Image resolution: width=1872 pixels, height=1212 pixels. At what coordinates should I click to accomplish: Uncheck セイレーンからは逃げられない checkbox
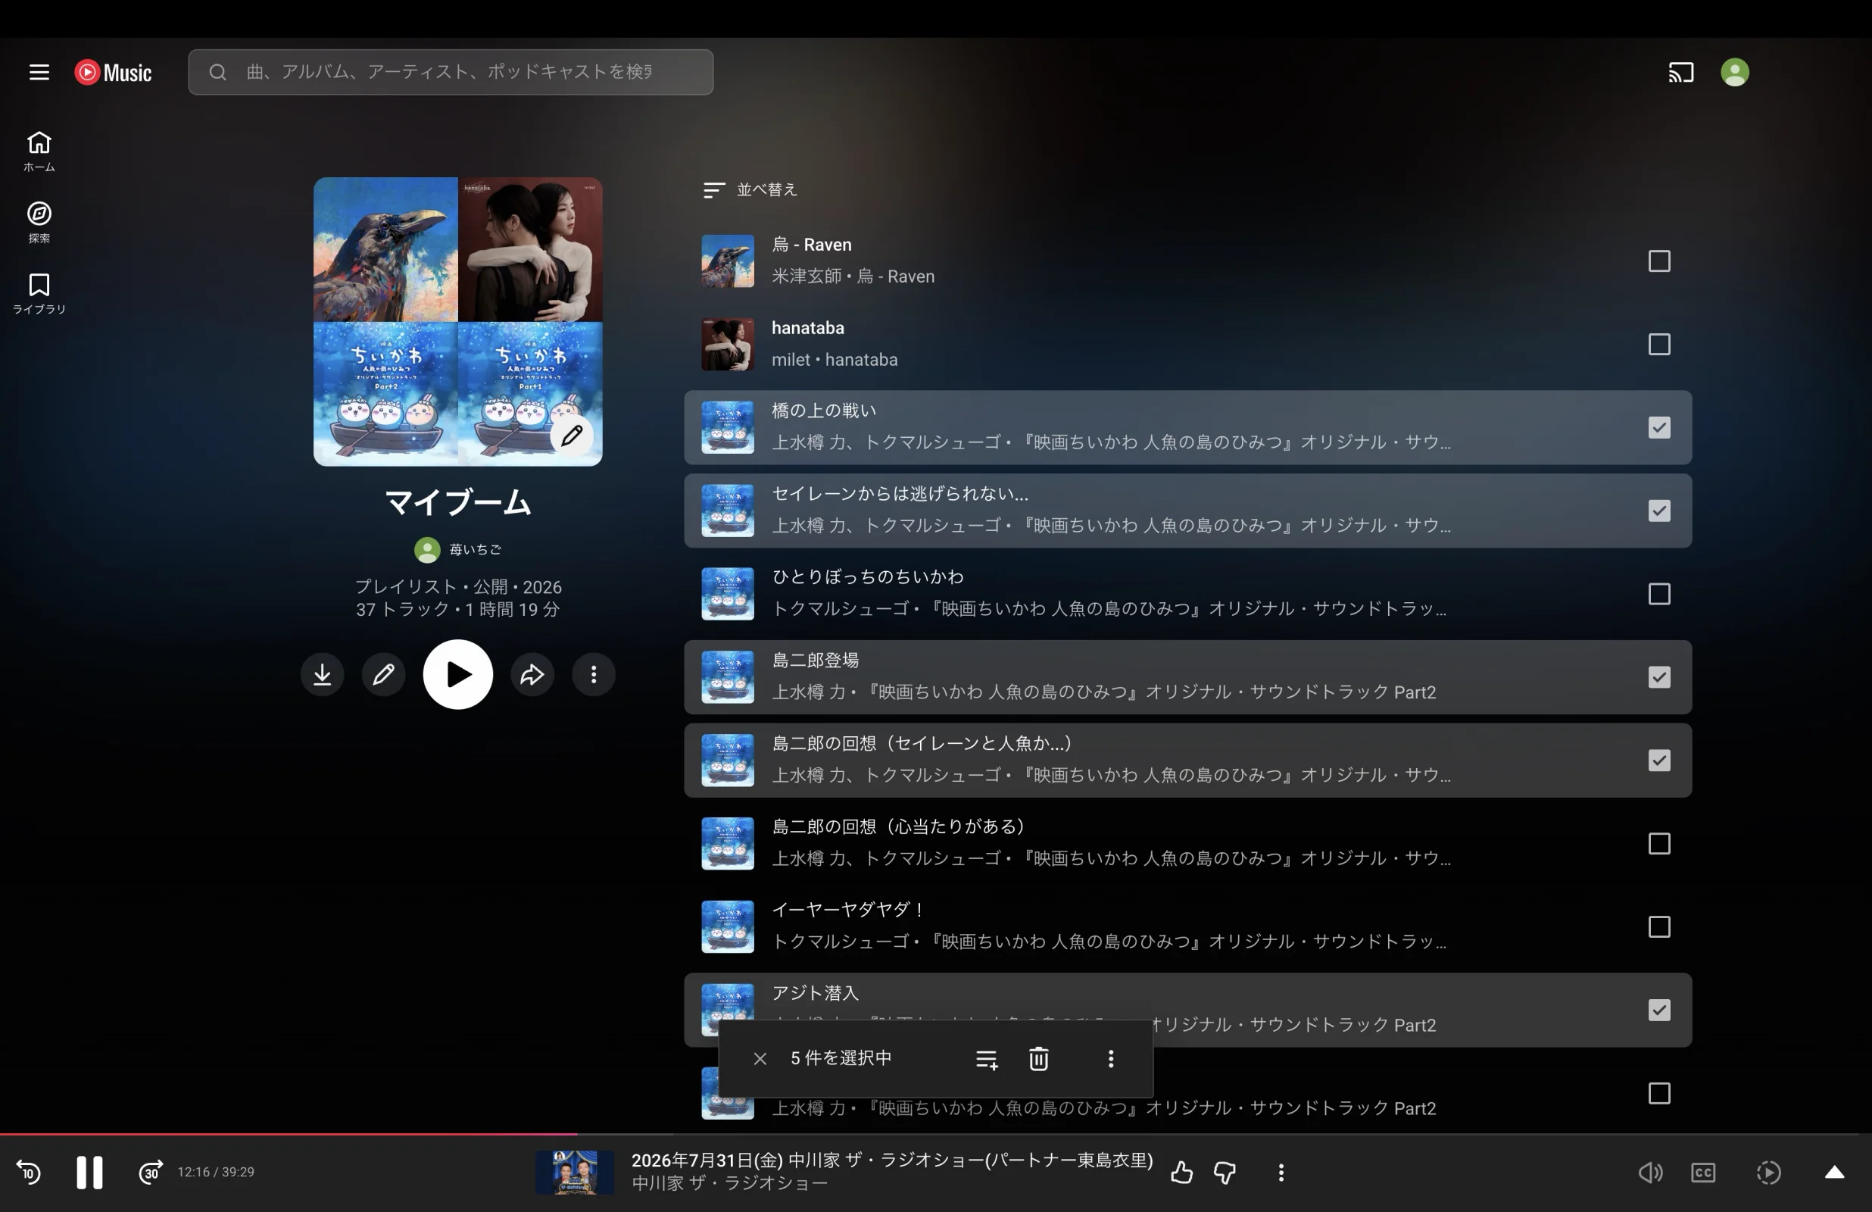tap(1659, 511)
